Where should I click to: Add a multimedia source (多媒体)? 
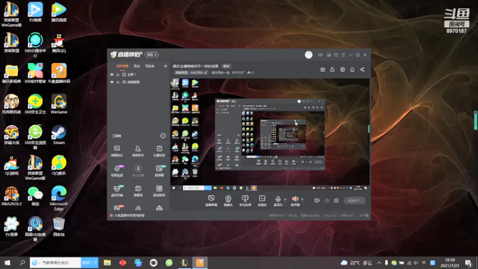(x=262, y=201)
